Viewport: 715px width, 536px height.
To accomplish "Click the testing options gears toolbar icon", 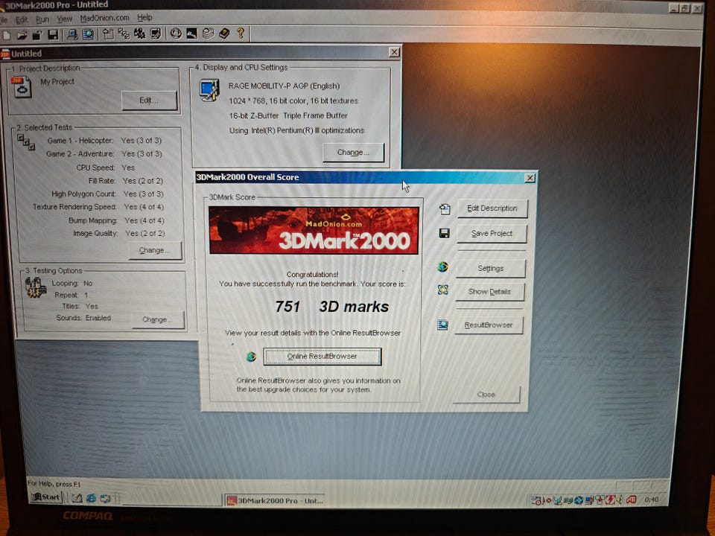I will [139, 34].
